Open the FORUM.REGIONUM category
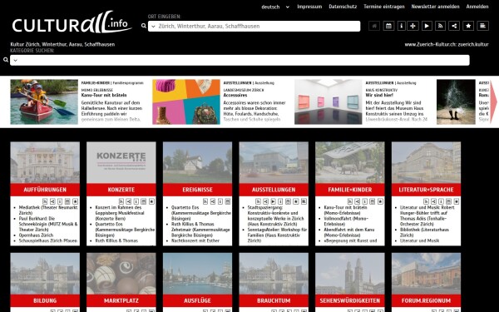Screen dimensions: 499x312 pyautogui.click(x=426, y=300)
